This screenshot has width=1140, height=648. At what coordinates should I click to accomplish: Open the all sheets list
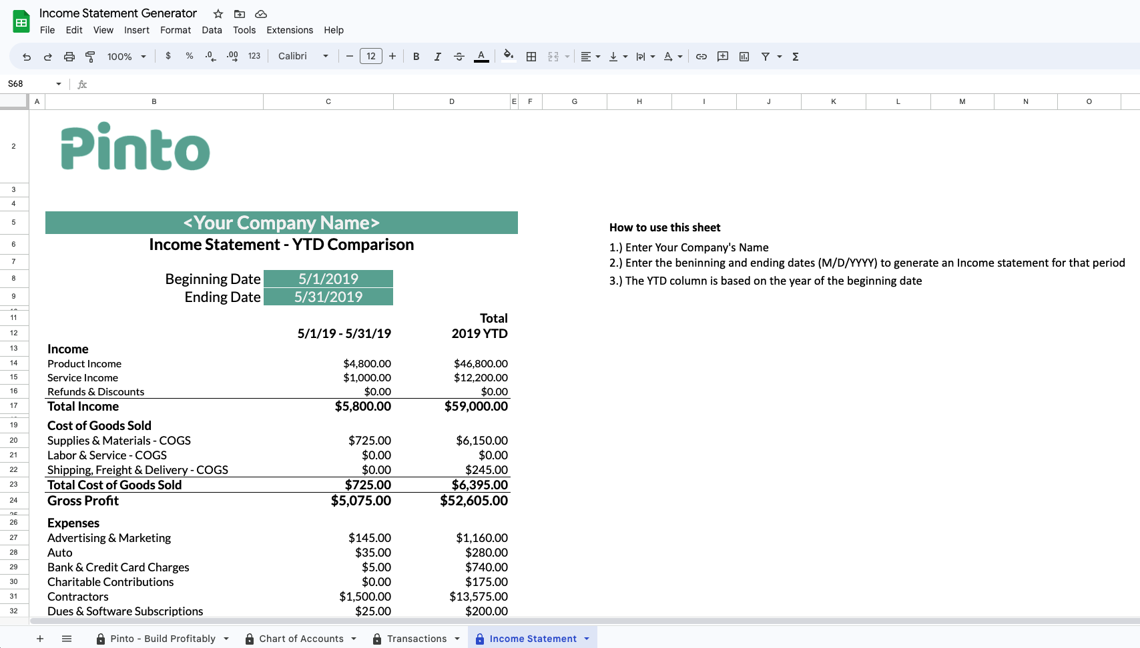[x=67, y=638]
